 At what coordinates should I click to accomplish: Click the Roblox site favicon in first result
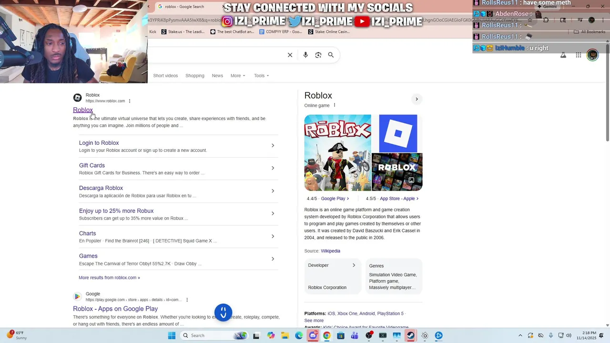(77, 98)
